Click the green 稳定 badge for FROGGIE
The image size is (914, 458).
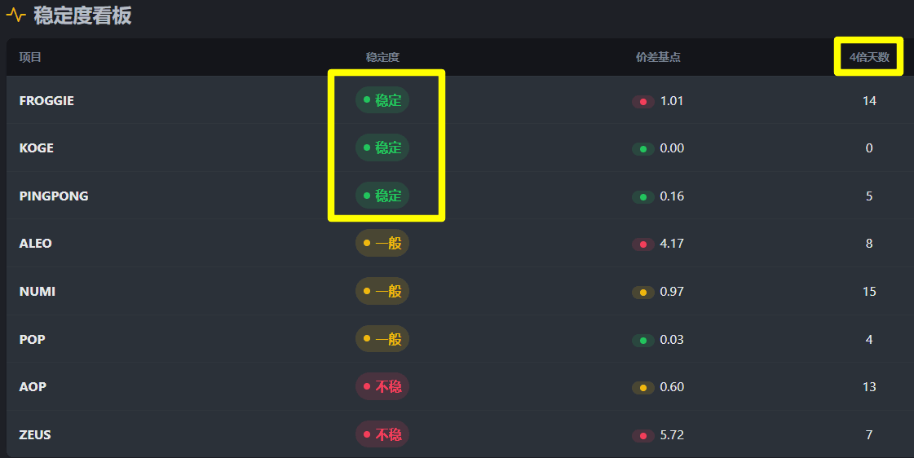coord(382,100)
